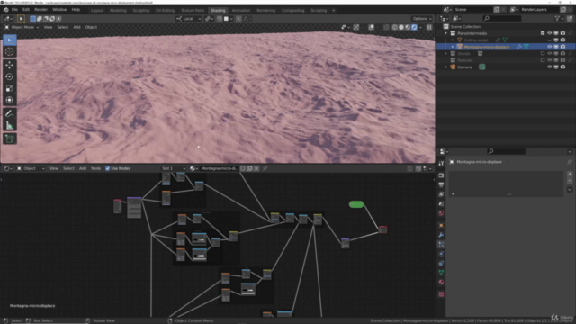Open the Physics properties tab
Viewport: 576px width, 324px height.
tap(441, 254)
